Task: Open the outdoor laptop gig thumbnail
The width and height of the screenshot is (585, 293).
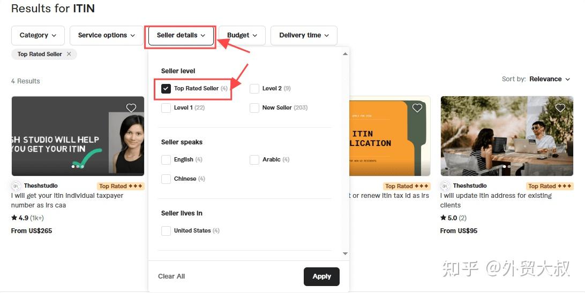Action: (506, 136)
